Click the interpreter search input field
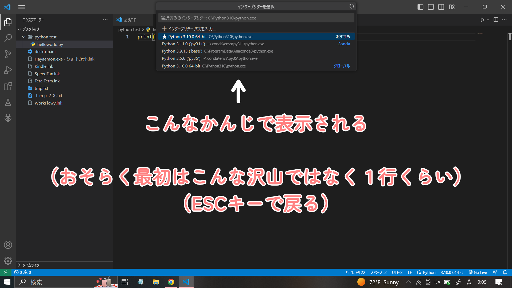 click(x=256, y=18)
